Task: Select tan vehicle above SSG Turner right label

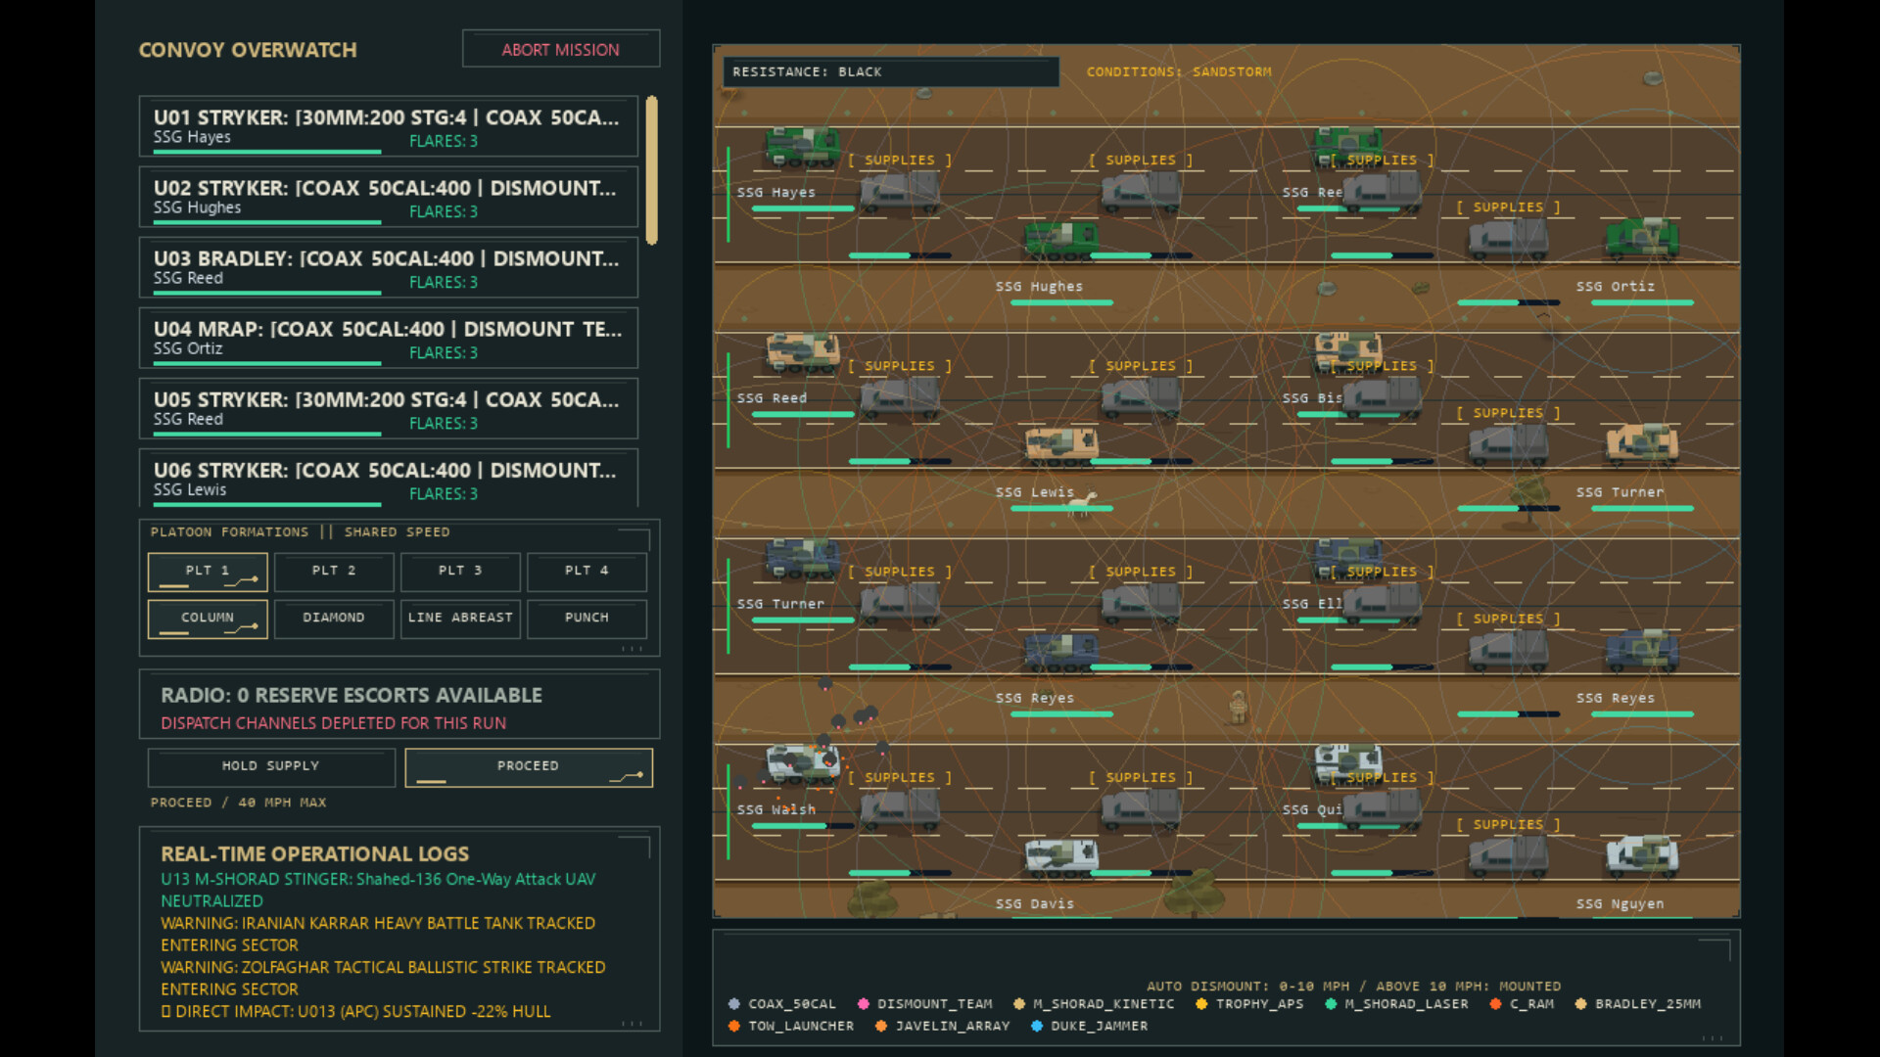Action: coord(1642,443)
